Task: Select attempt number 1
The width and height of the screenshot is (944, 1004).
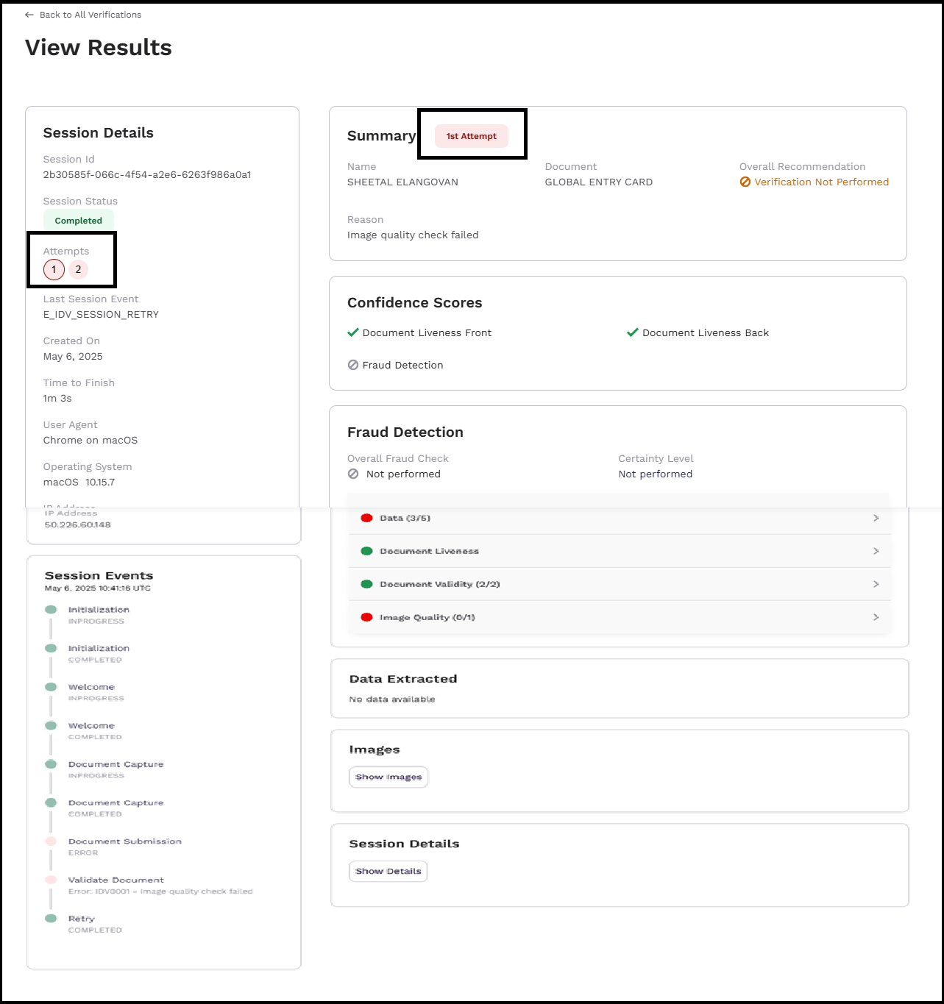Action: [54, 270]
